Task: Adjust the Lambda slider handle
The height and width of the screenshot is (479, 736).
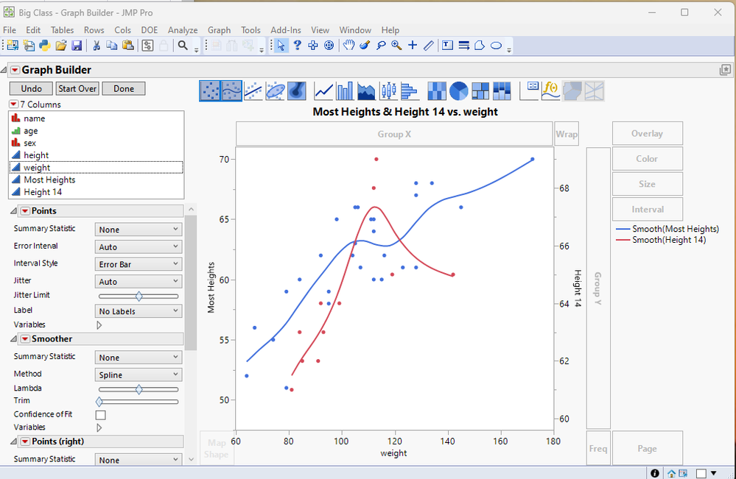Action: coord(139,389)
